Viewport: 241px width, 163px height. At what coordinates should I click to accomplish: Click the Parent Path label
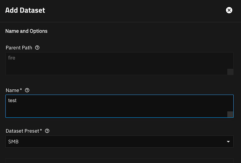coord(19,47)
